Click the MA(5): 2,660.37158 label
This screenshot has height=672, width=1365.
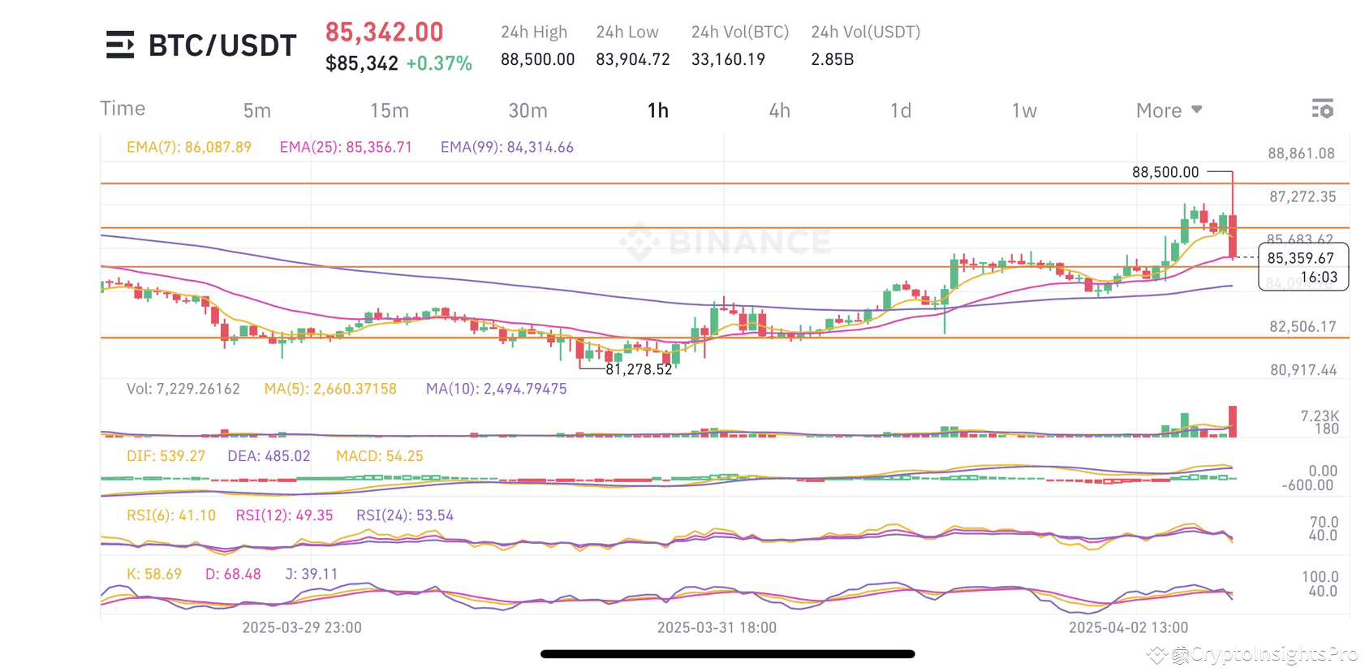coord(330,389)
